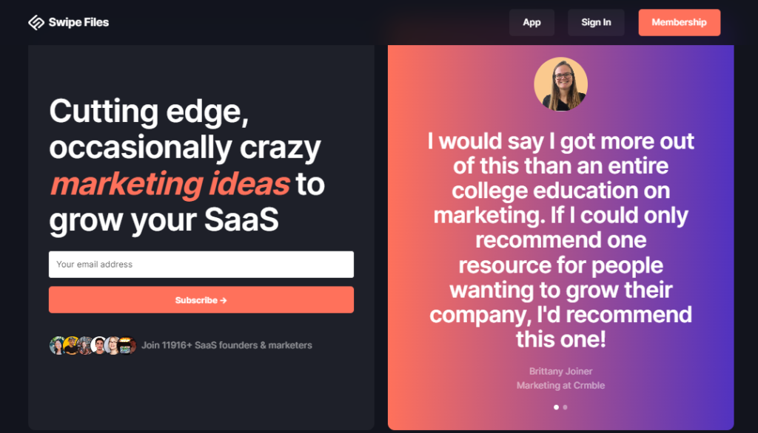
Task: Click the third subscriber avatar
Action: (x=85, y=345)
